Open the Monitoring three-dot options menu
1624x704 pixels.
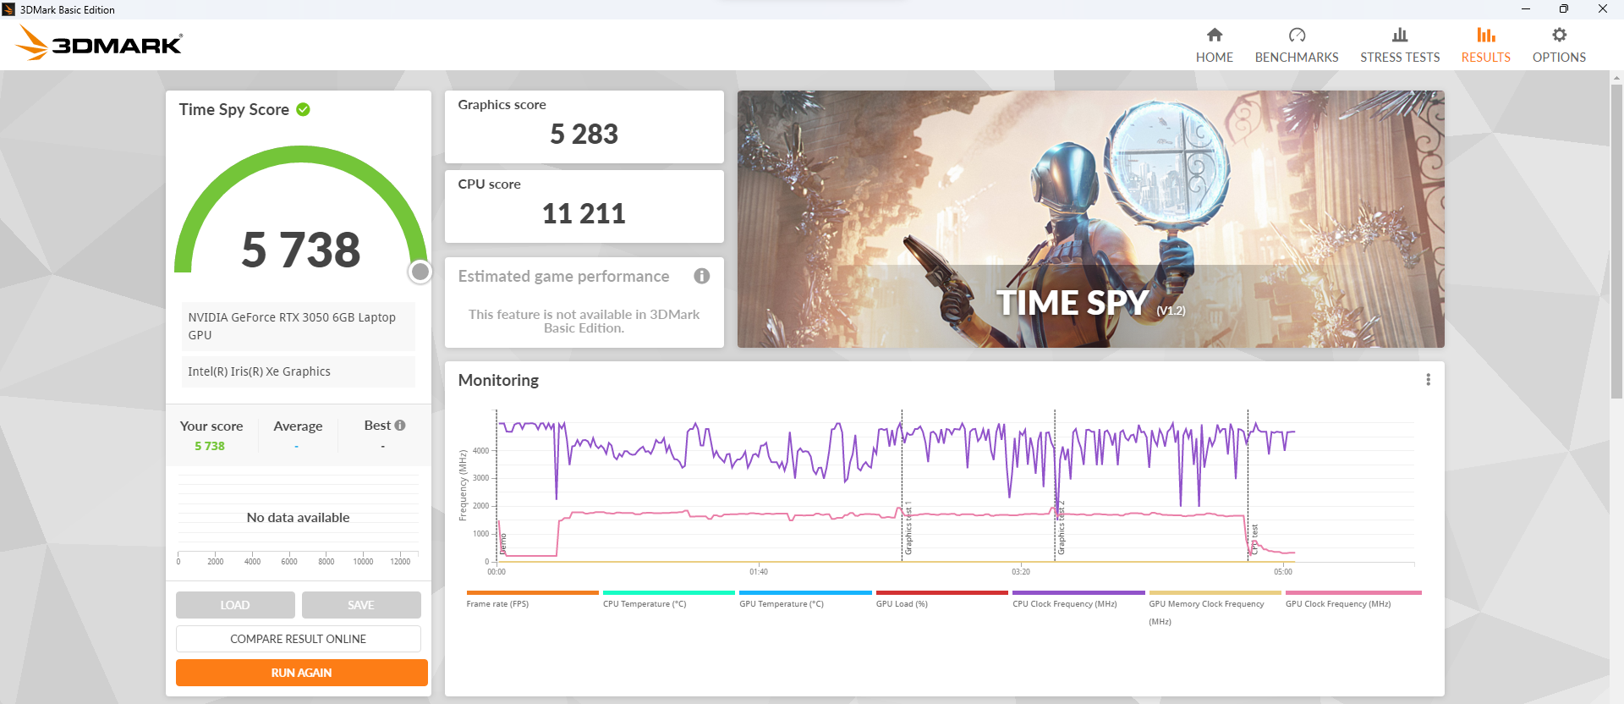(x=1428, y=380)
